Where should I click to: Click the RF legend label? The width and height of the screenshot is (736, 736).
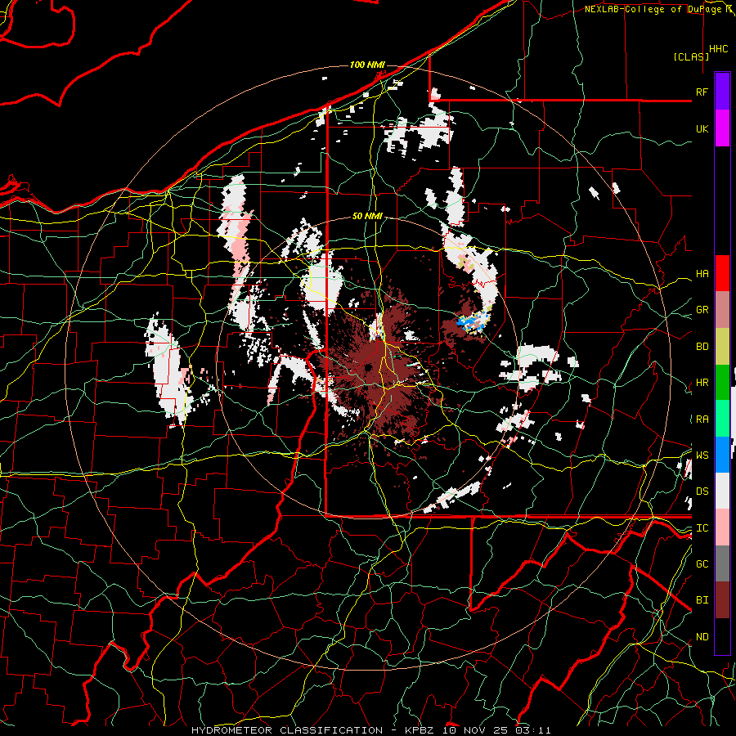click(702, 92)
